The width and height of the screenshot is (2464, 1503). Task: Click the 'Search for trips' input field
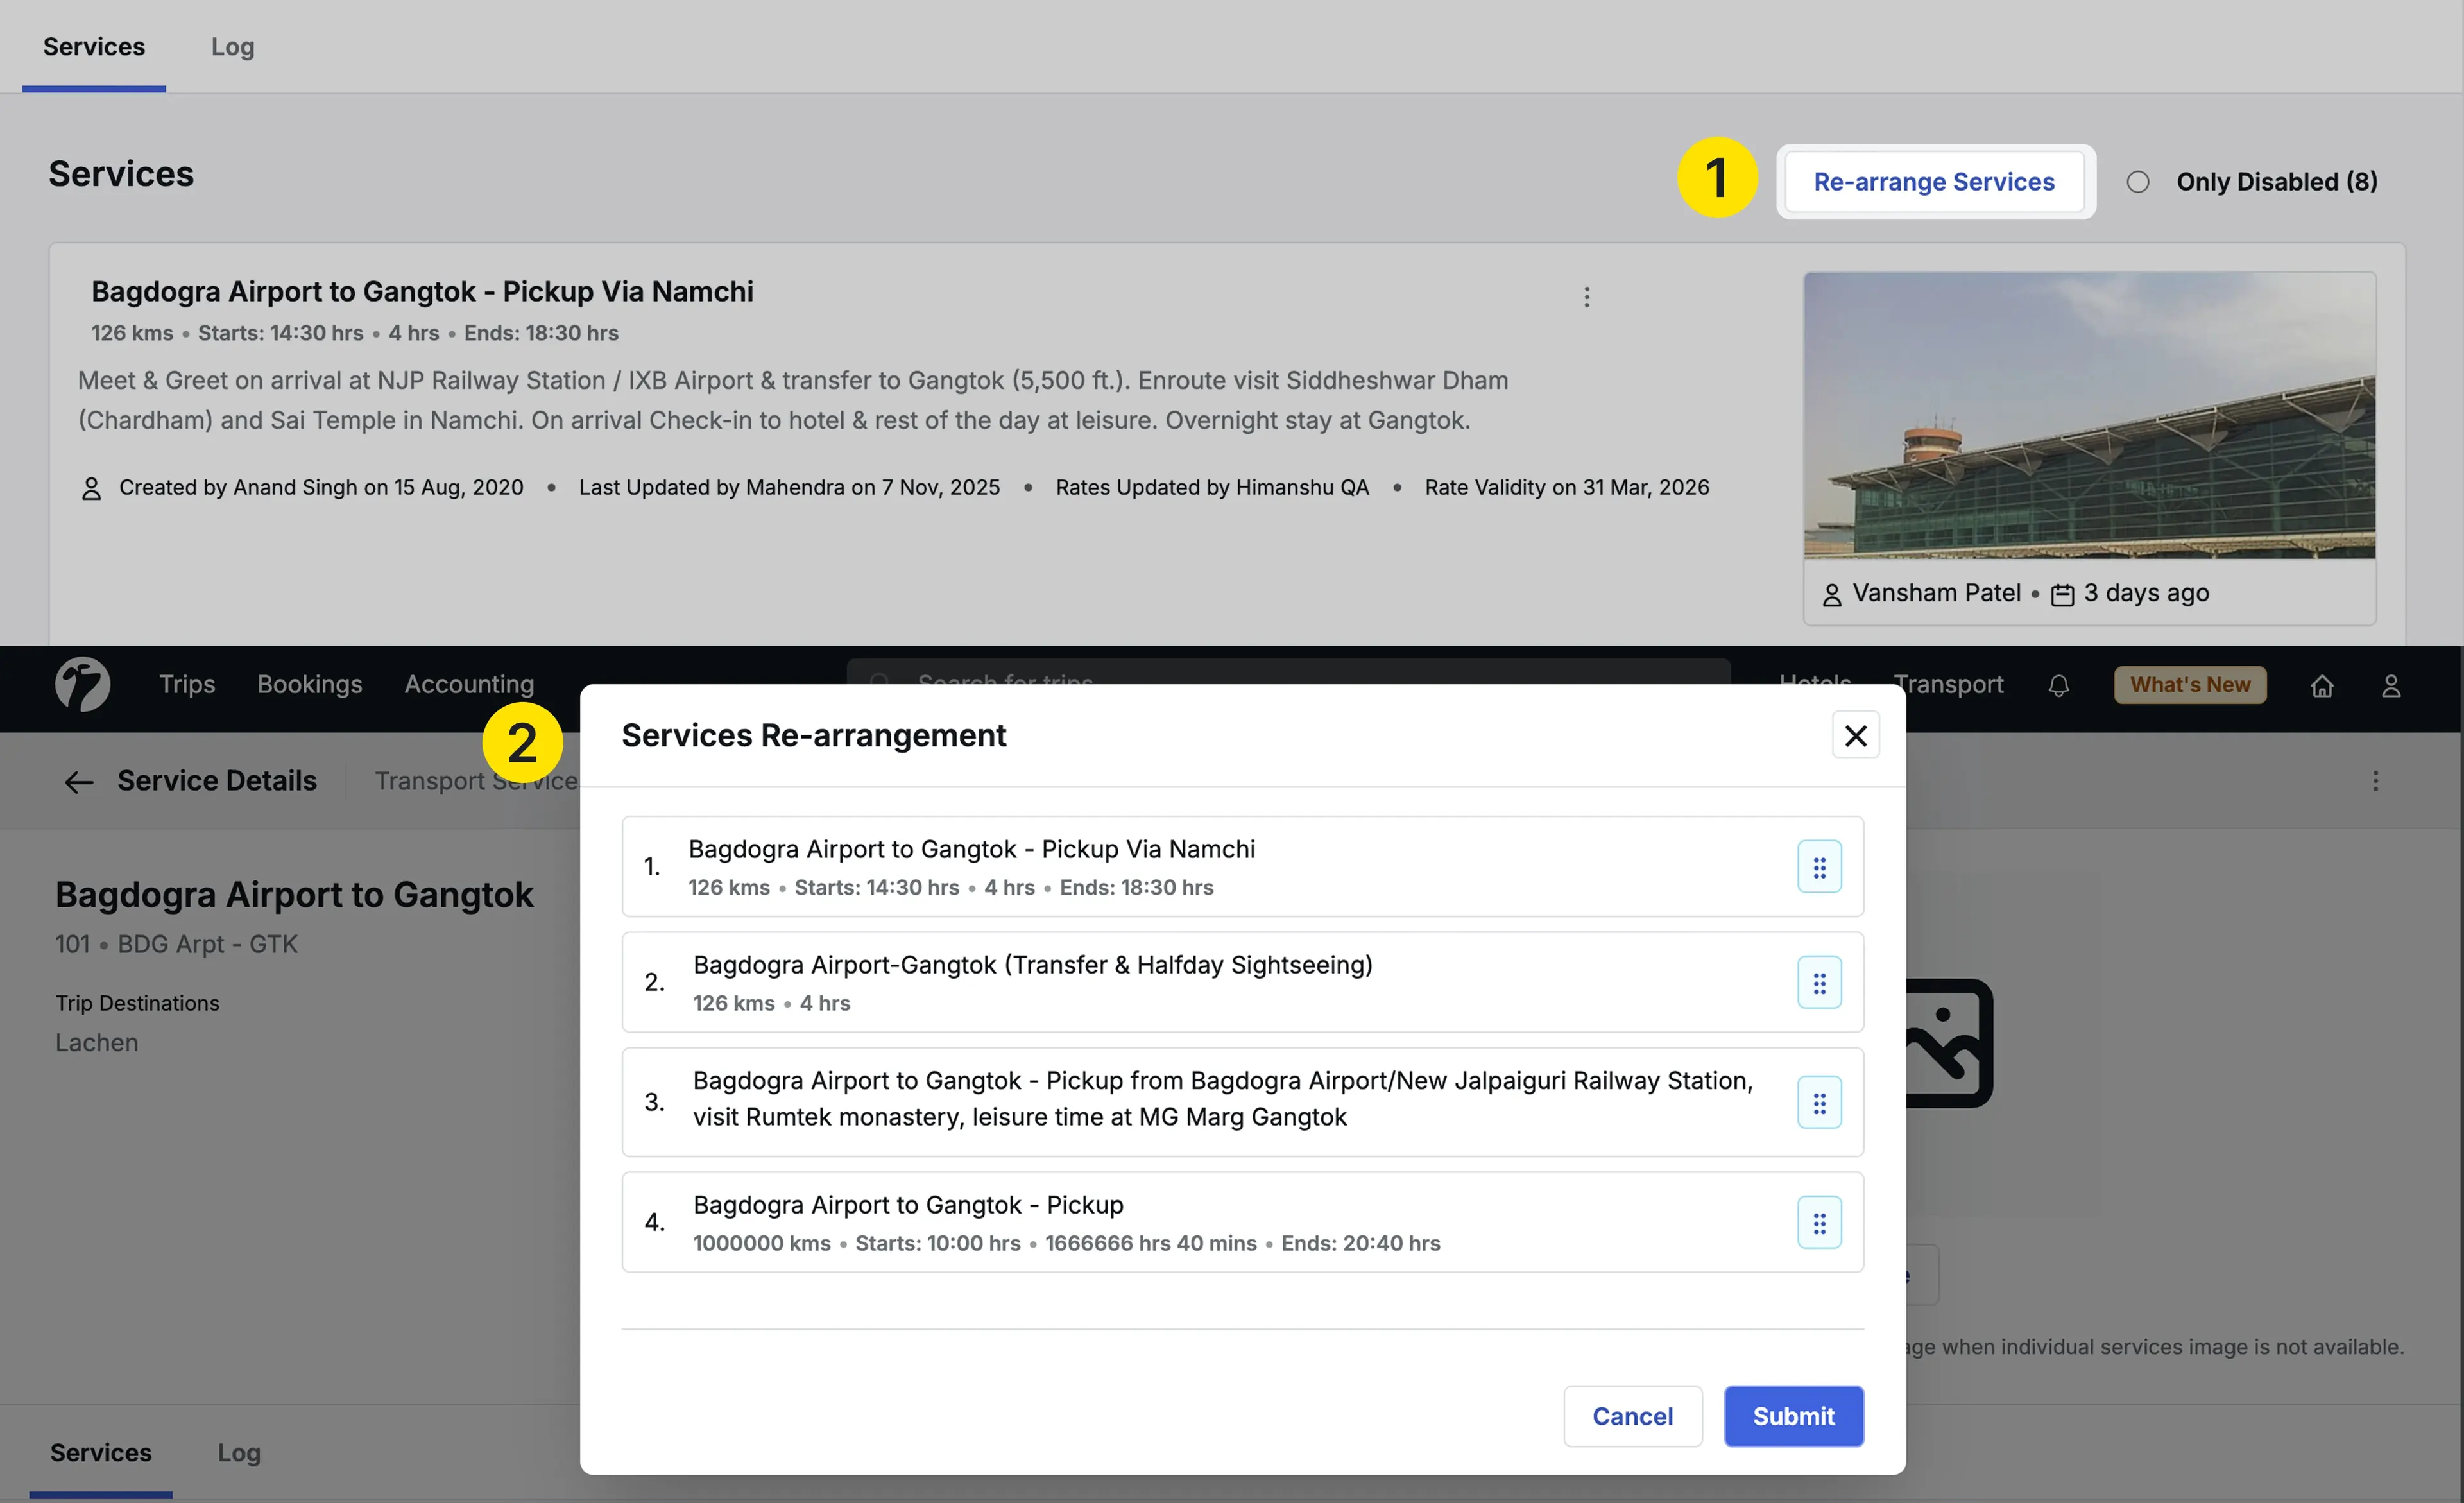(x=1100, y=682)
